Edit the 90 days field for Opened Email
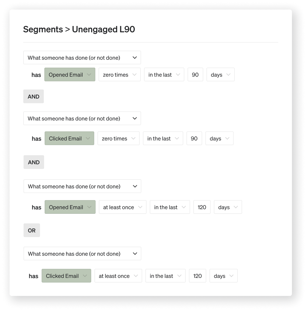Screen dimensions: 307x311 tap(195, 74)
